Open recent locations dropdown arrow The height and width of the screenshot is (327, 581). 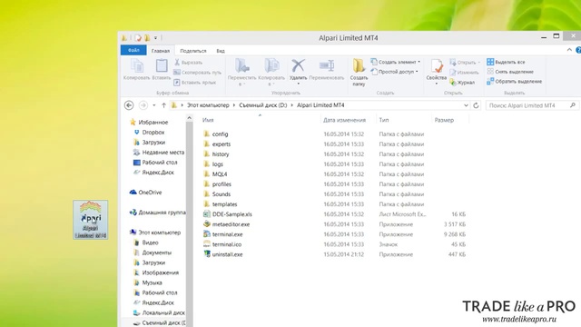[154, 105]
